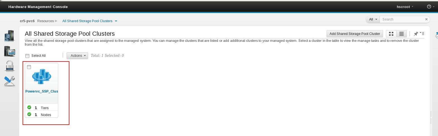Clear the search box with X
Image resolution: width=438 pixels, height=136 pixels.
coord(426,19)
